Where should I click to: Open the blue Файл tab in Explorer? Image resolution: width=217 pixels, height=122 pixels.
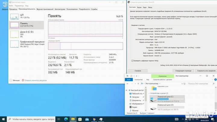[129, 80]
